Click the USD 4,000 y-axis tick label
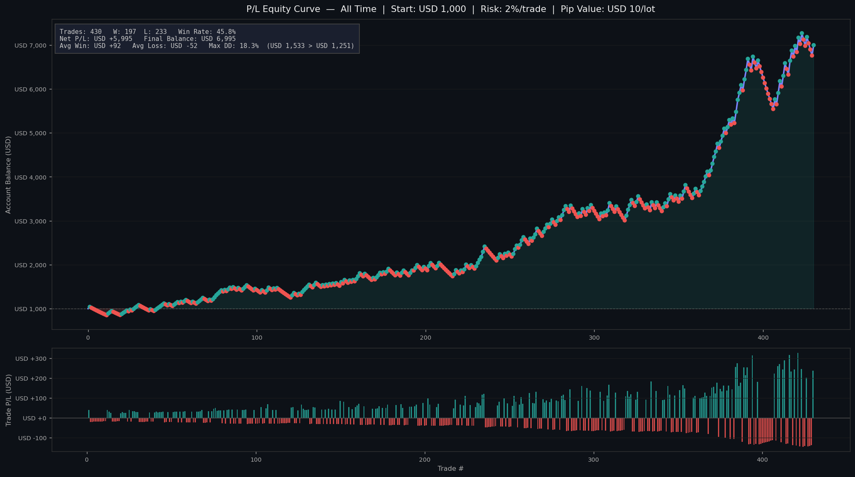 (x=30, y=177)
